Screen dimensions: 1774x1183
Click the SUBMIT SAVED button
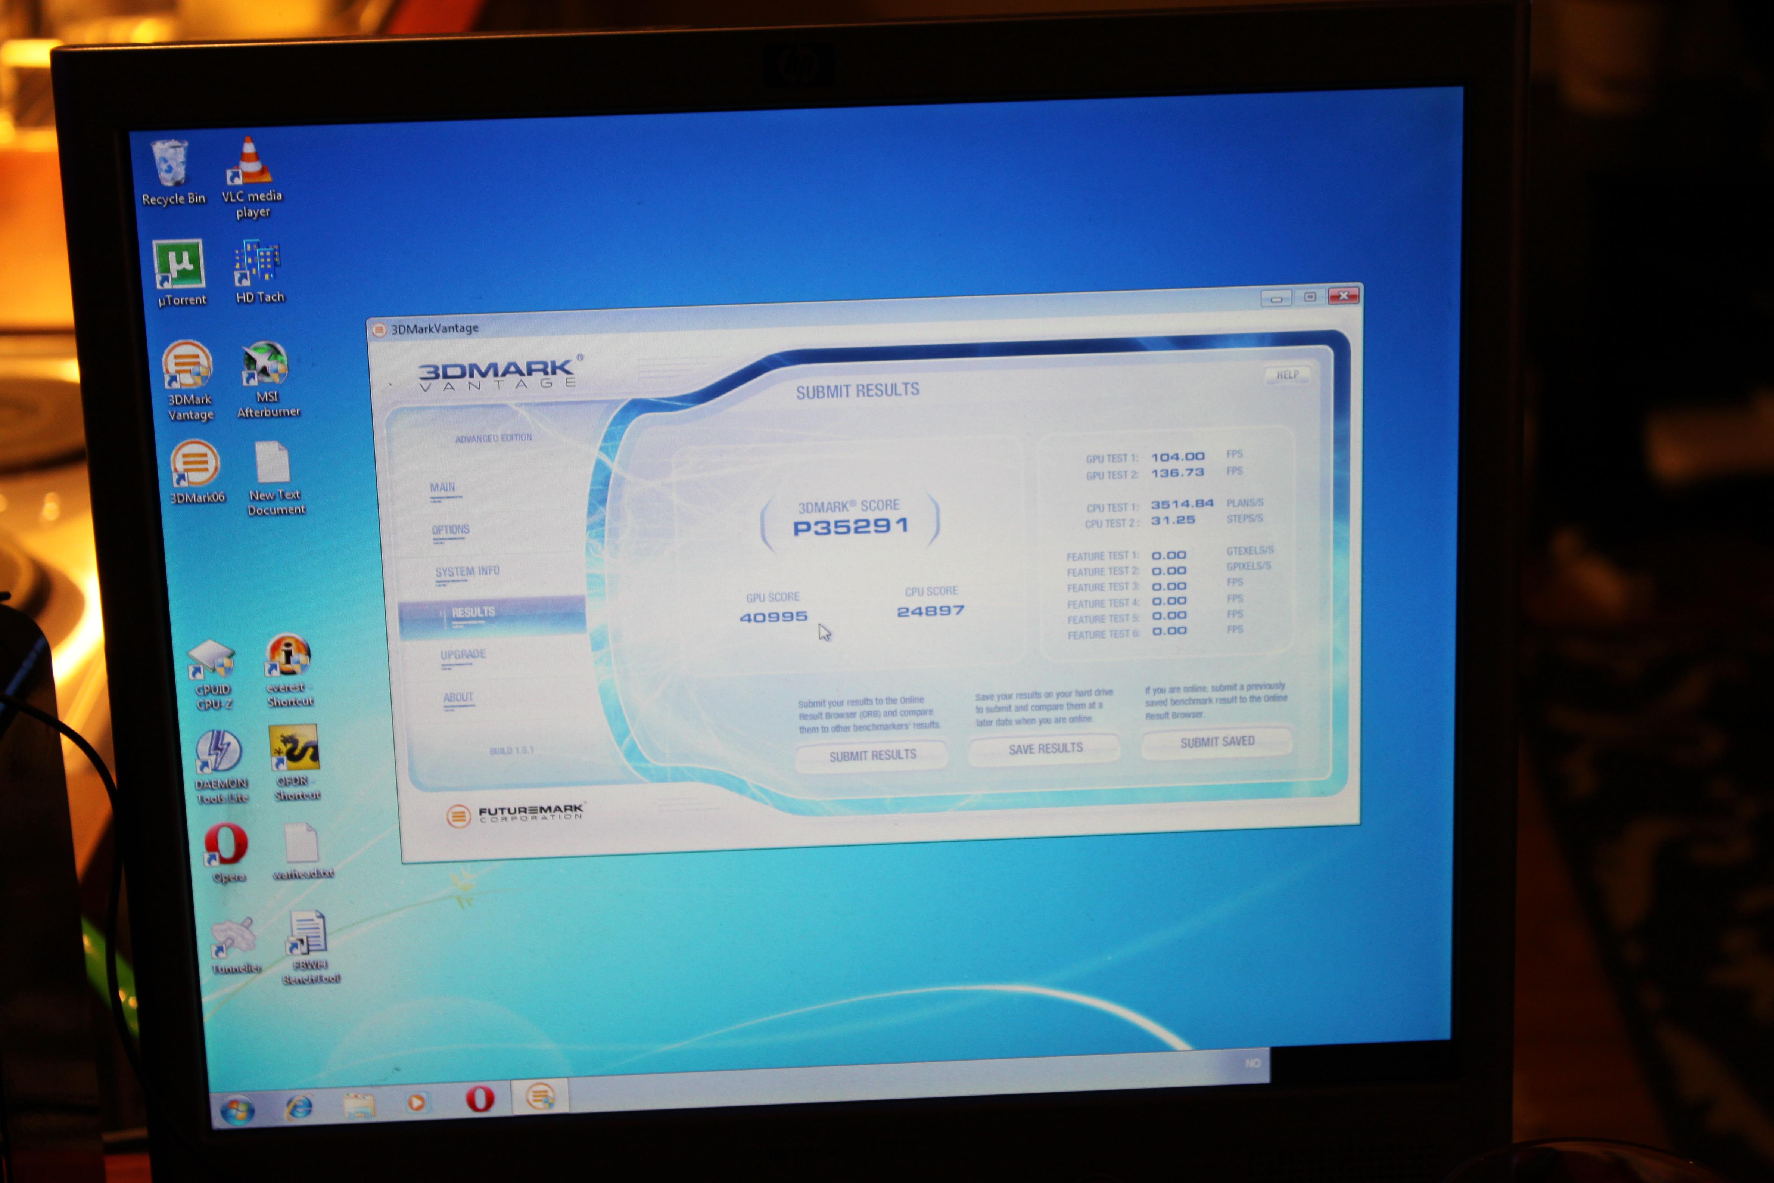[x=1217, y=742]
